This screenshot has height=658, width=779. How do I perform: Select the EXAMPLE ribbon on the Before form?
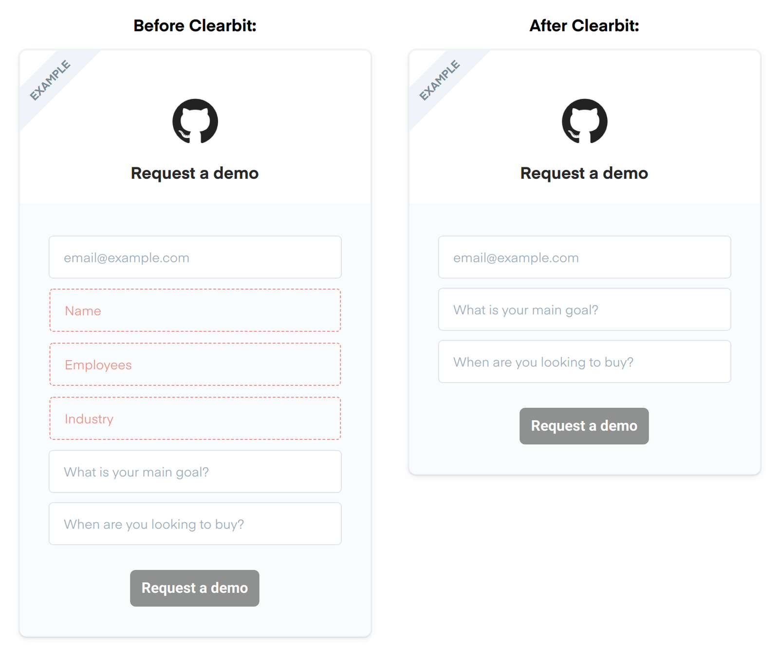click(x=50, y=79)
